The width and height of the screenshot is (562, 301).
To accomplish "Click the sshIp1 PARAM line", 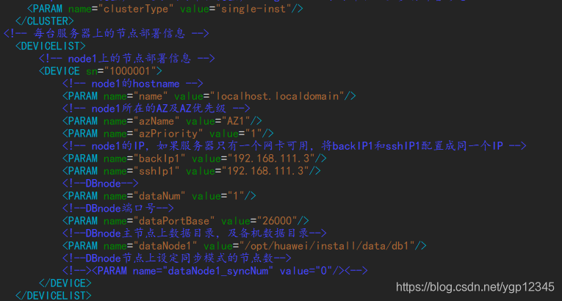I will (x=192, y=171).
